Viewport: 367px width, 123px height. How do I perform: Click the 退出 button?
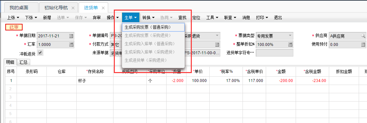pos(278,18)
